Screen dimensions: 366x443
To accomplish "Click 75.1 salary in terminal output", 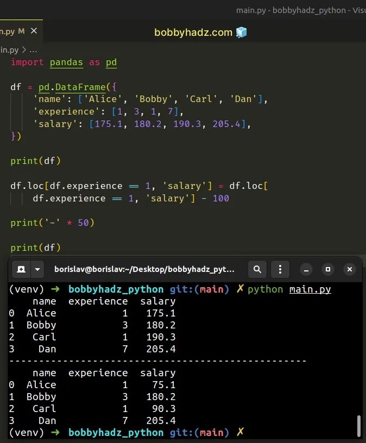I will coord(163,385).
